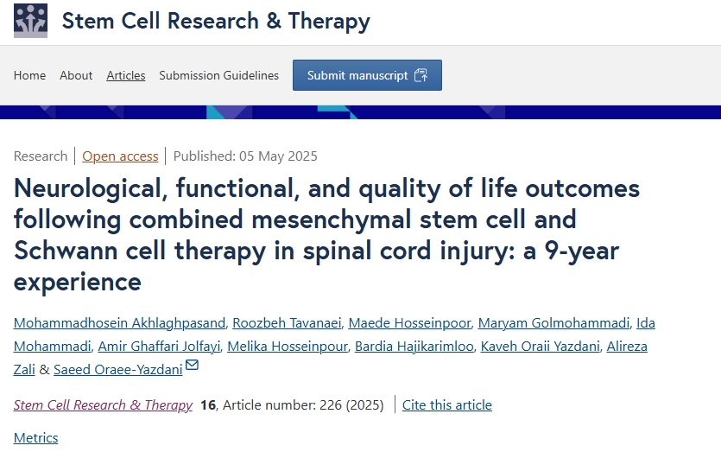The width and height of the screenshot is (721, 452).
Task: Go to the Articles navigation link
Action: tap(126, 75)
